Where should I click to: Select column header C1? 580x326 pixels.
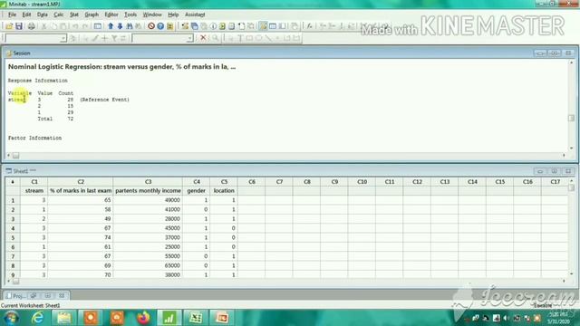coord(34,181)
